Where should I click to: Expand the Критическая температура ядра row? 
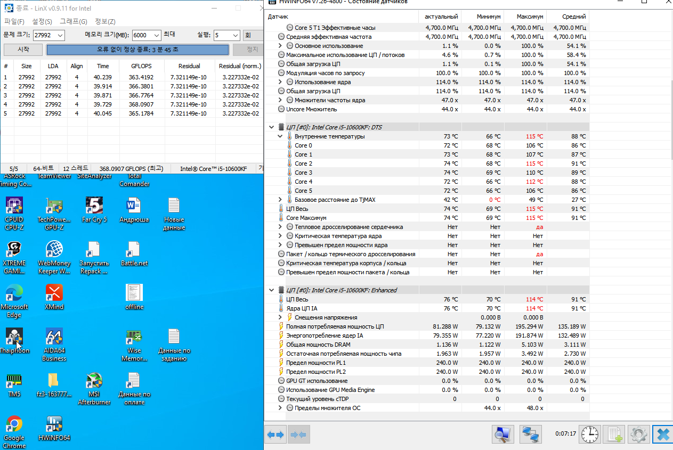pyautogui.click(x=280, y=236)
